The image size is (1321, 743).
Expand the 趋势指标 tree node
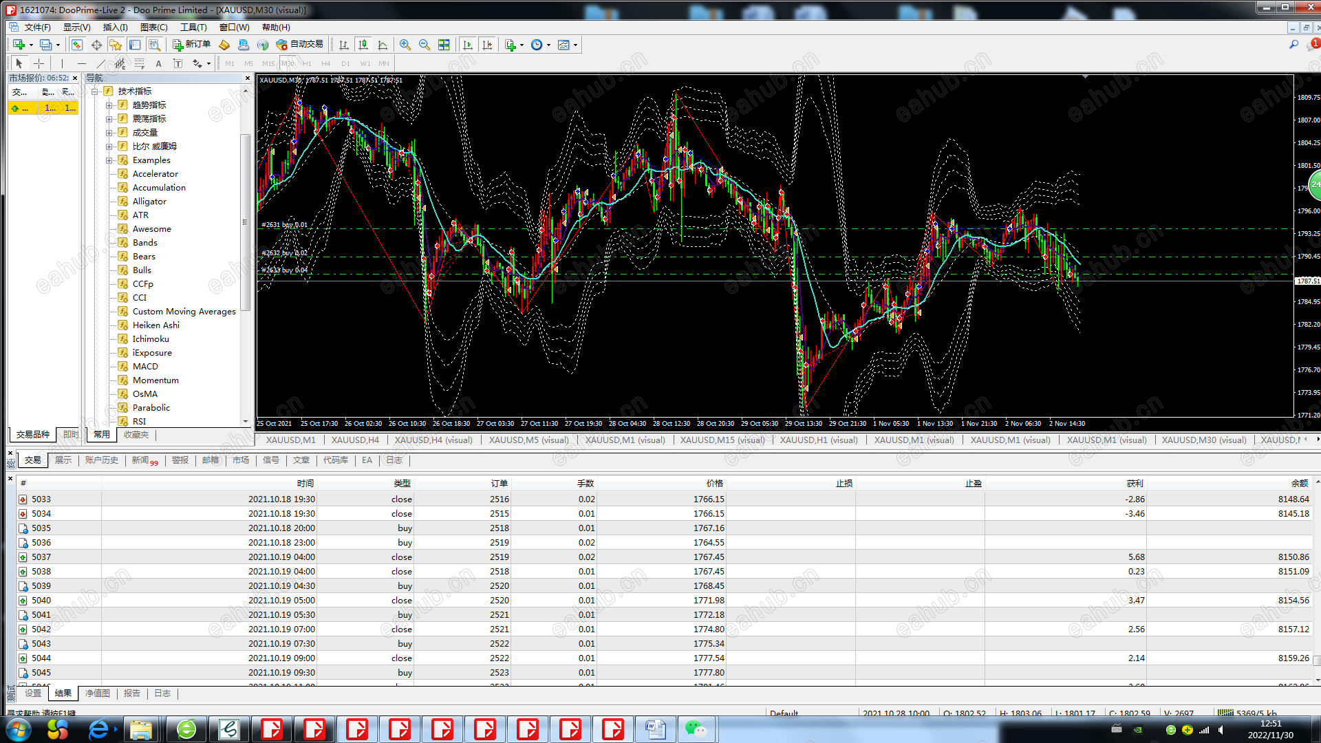click(x=109, y=105)
